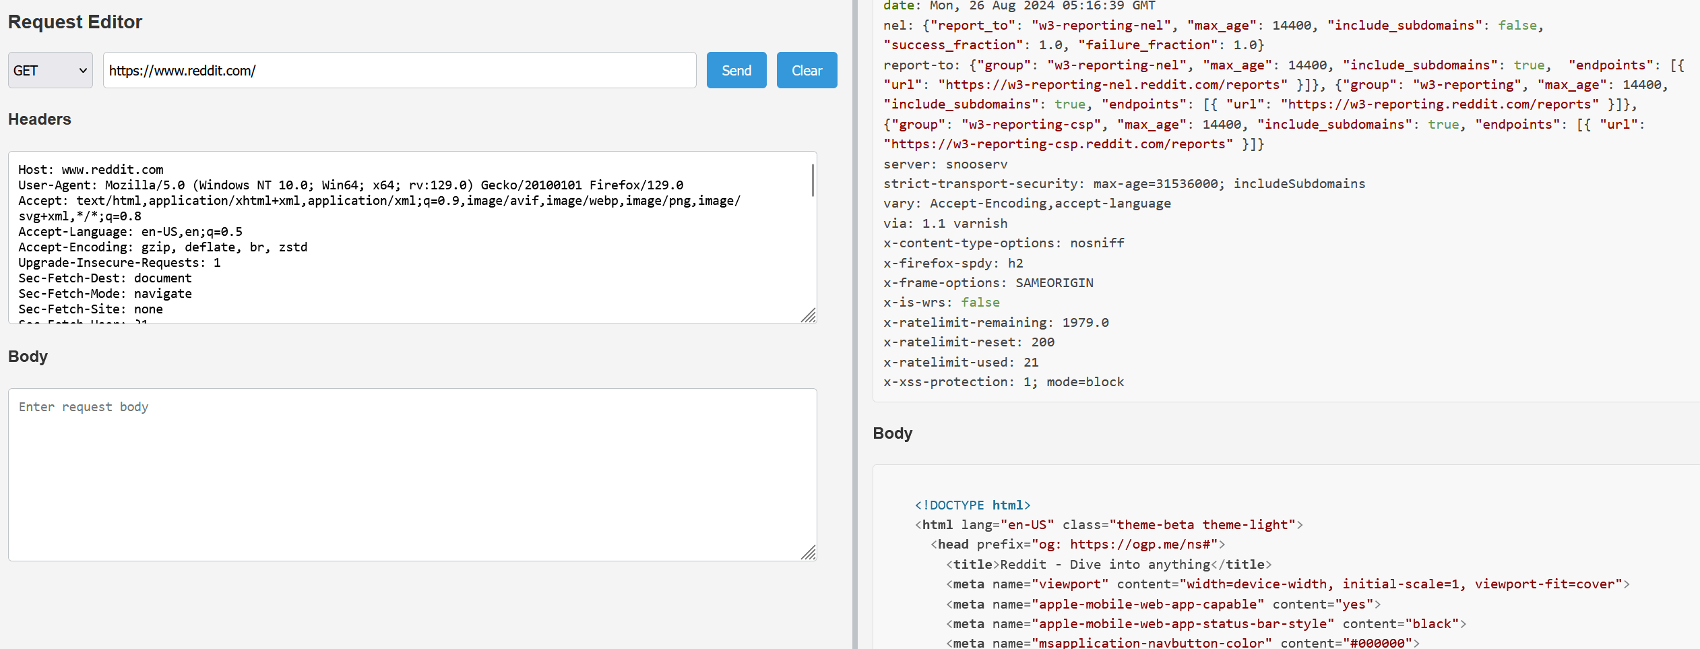The height and width of the screenshot is (649, 1700).
Task: Click the w3-reporting-nel.reddit.com/reports URL text
Action: tap(1112, 85)
